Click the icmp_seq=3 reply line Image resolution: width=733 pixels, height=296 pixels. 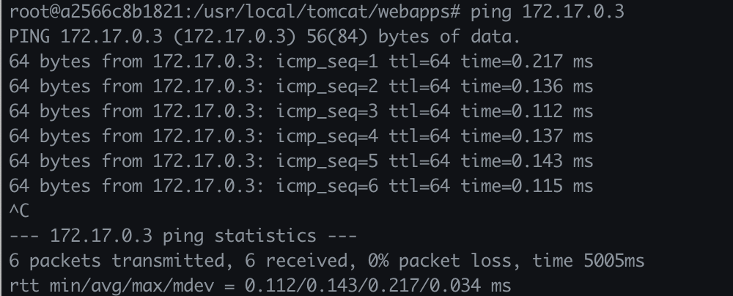point(301,111)
